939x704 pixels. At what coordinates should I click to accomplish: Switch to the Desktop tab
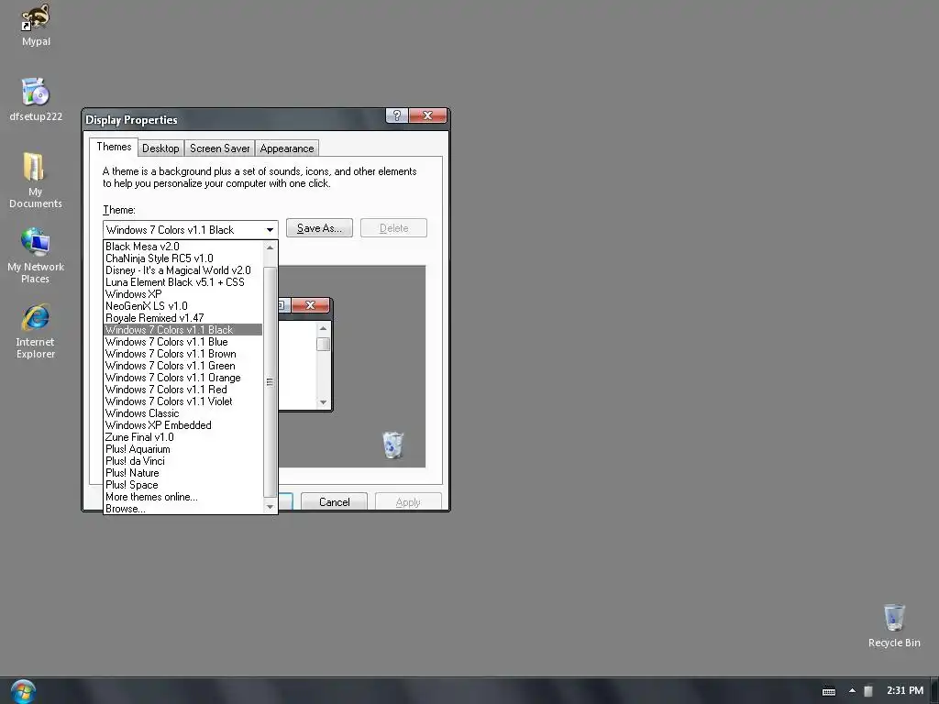[160, 148]
